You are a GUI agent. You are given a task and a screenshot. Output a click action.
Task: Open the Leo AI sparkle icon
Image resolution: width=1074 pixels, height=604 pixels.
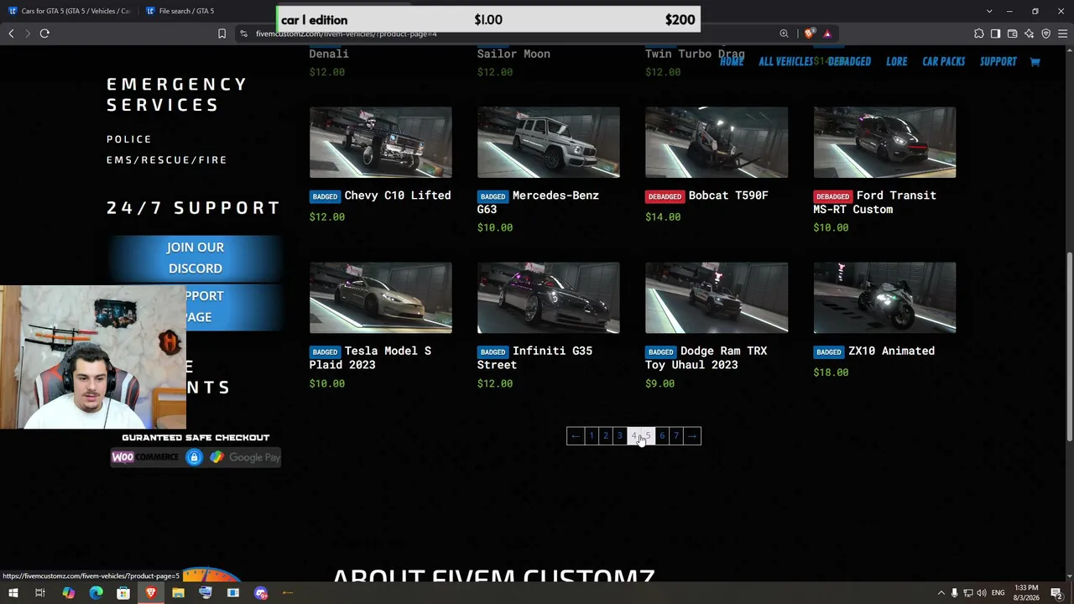click(1029, 34)
